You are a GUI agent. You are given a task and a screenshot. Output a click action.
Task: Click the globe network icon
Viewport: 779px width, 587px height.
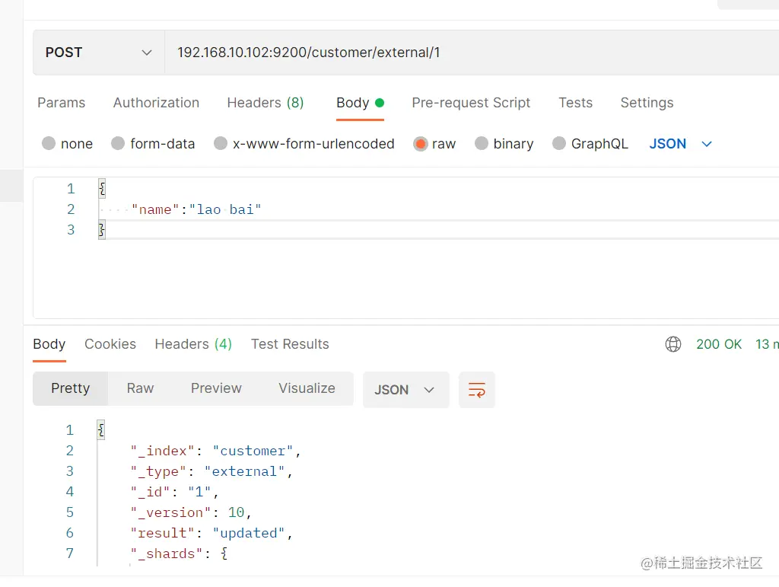tap(673, 344)
